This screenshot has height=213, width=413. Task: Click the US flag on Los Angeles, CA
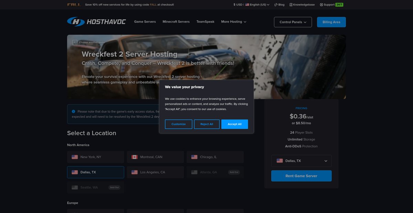135,172
